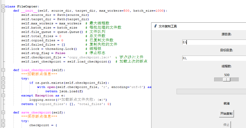Click the 目标目录 label

(227, 50)
